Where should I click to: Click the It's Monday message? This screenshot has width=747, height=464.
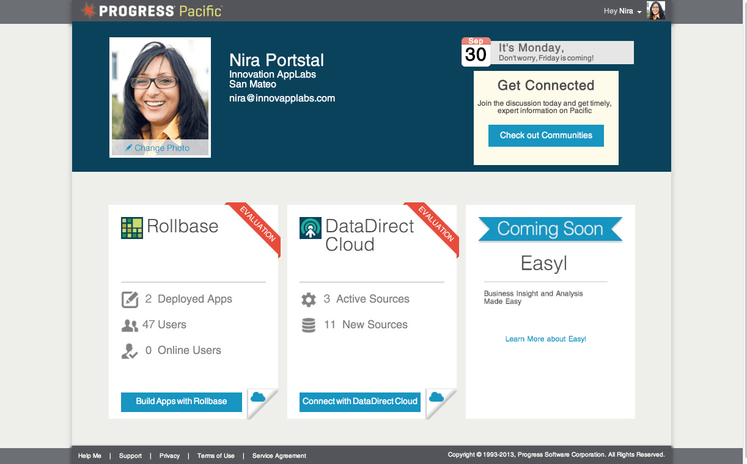pos(531,48)
